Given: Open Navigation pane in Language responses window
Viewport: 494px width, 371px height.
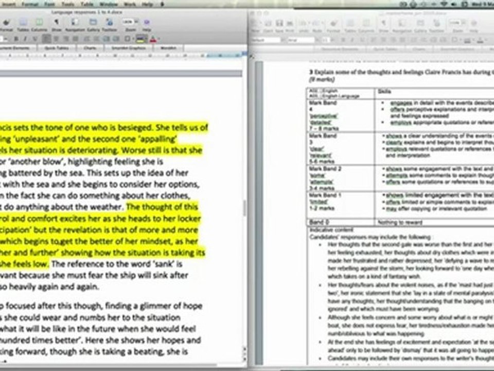Looking at the screenshot, I should click(75, 22).
